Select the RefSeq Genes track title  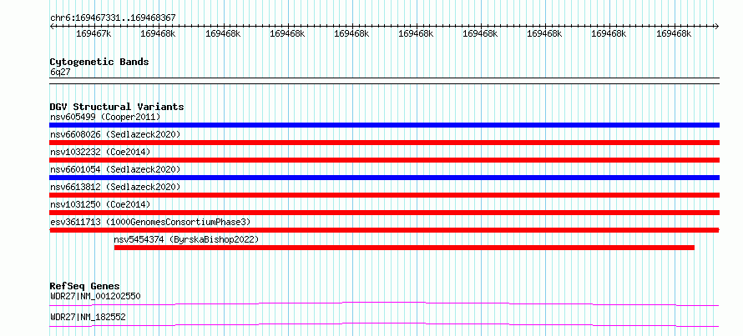(x=85, y=286)
